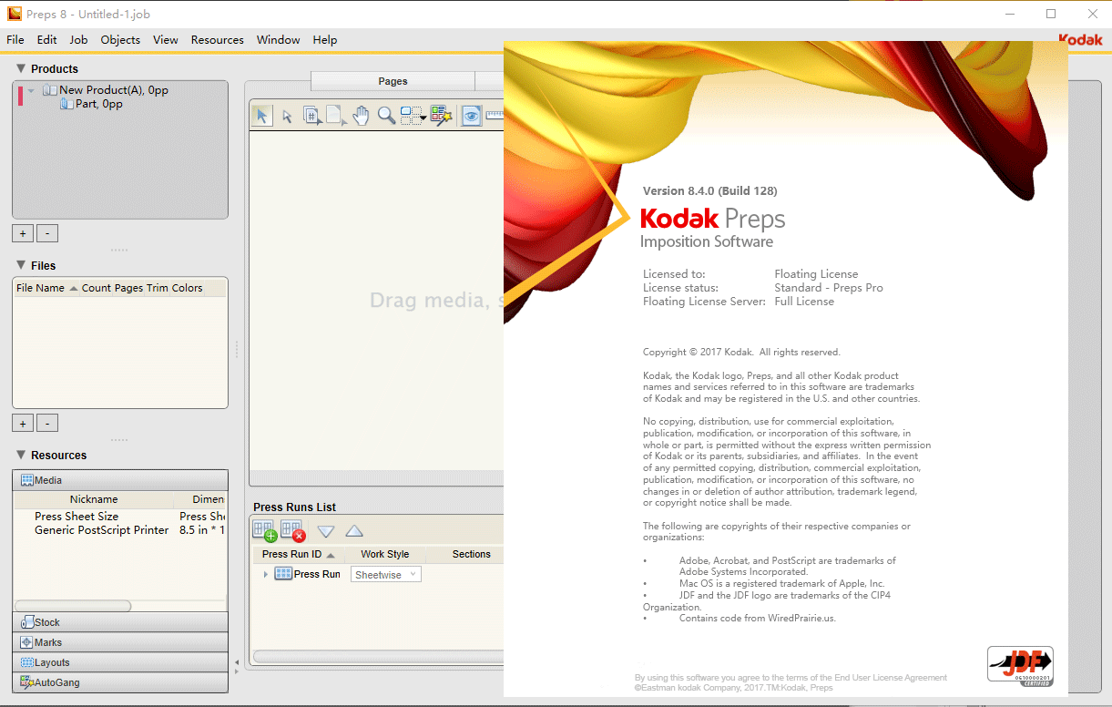Screen dimensions: 1112x707
Task: Sort files by File Name column
Action: pyautogui.click(x=46, y=288)
